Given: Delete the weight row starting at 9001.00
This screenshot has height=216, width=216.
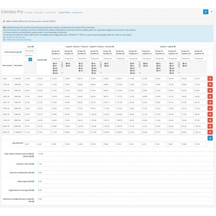Looking at the screenshot, I should [x=210, y=132].
